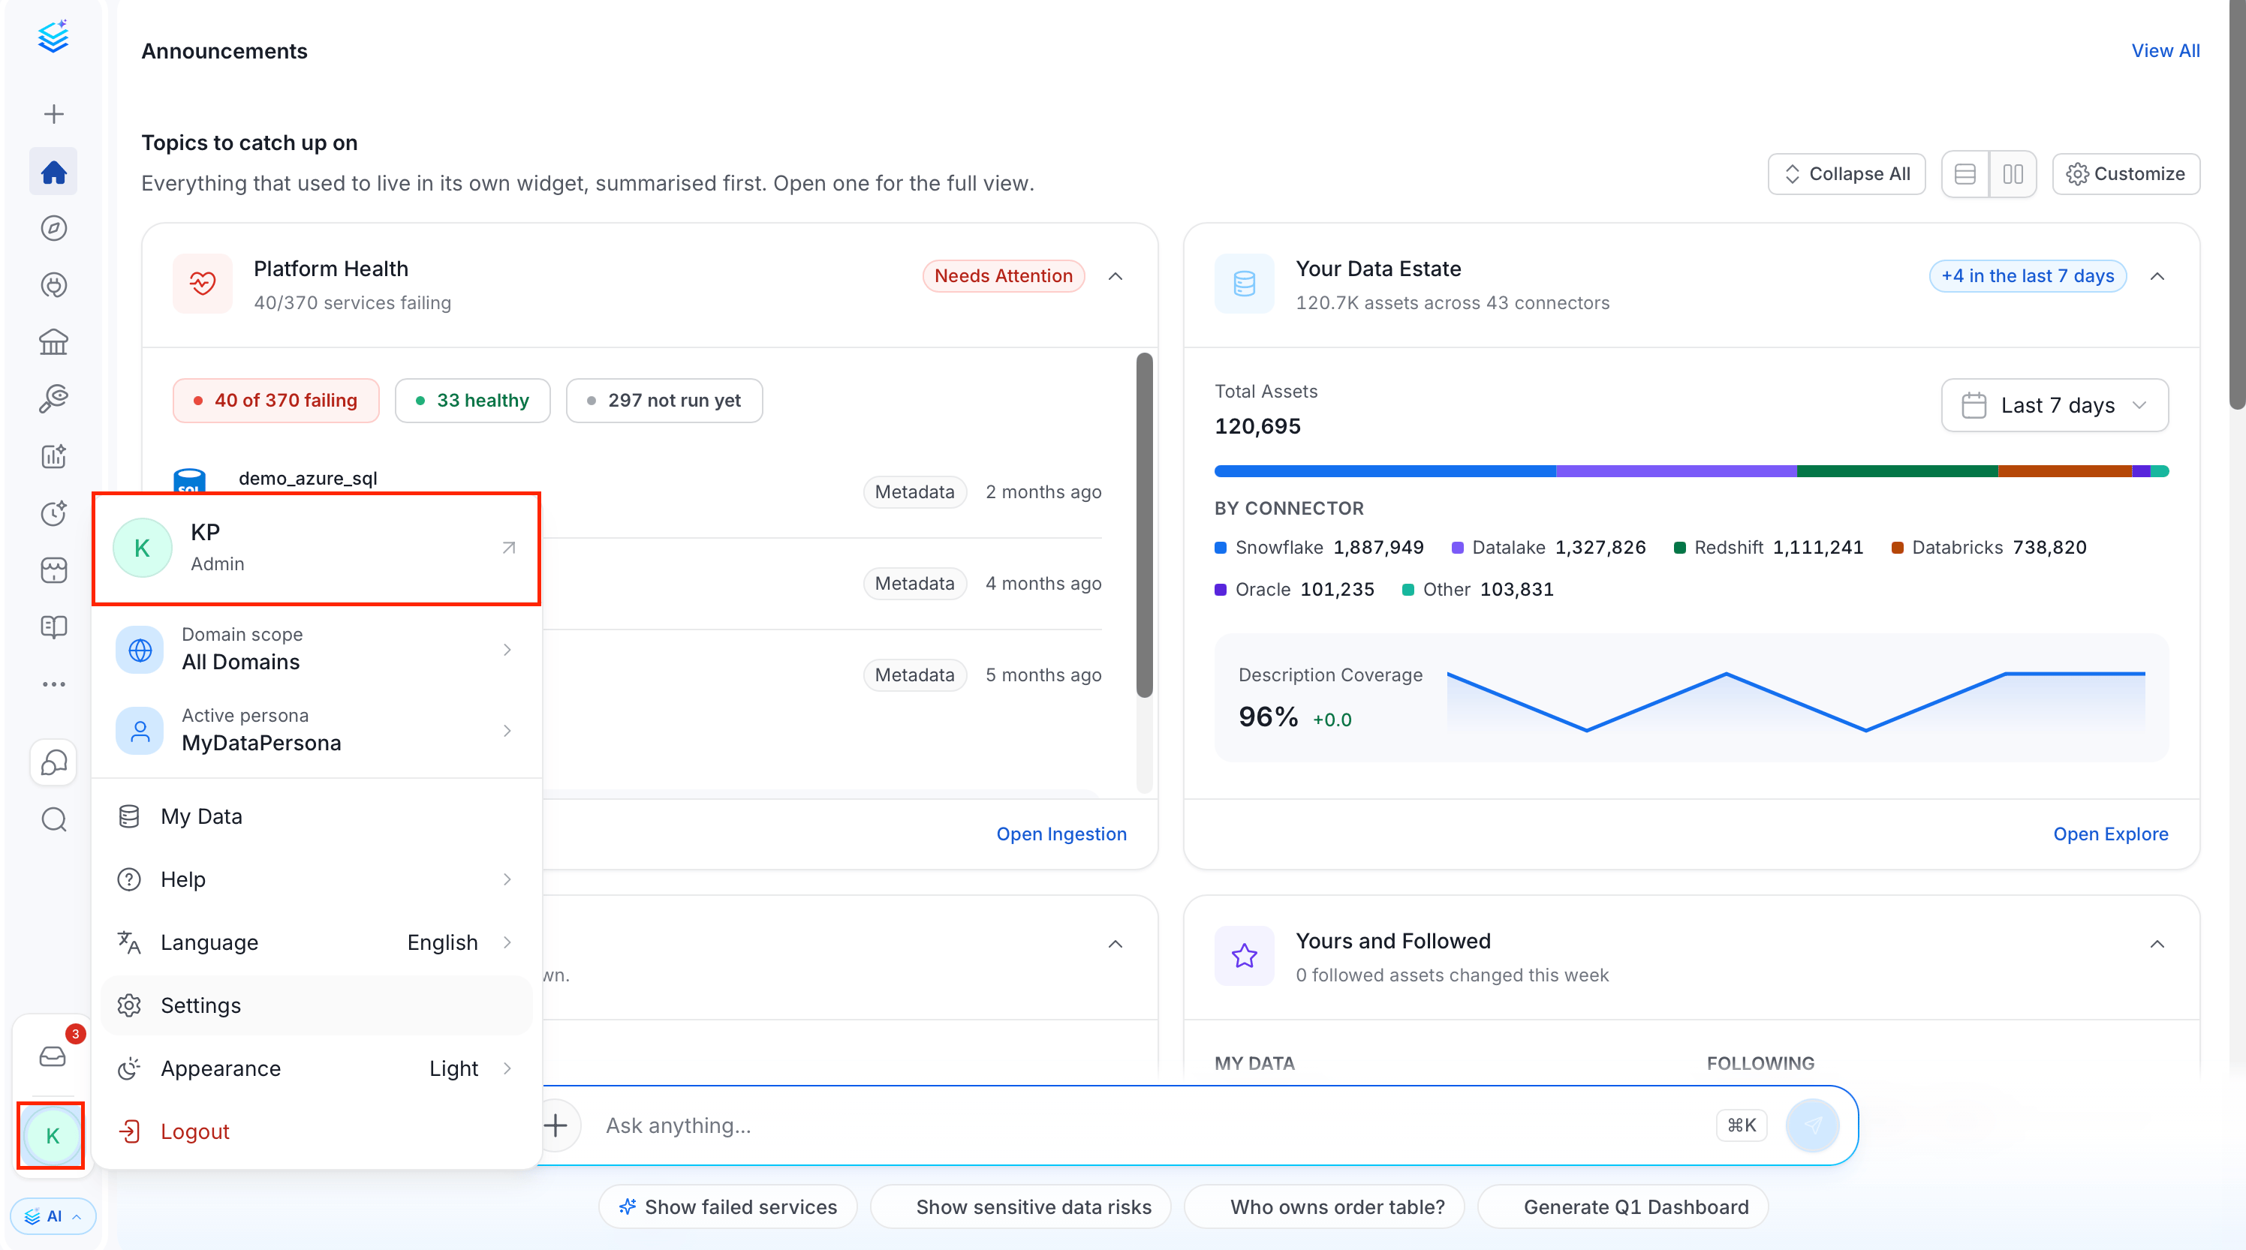Switch to two-column layout view

(x=2013, y=174)
